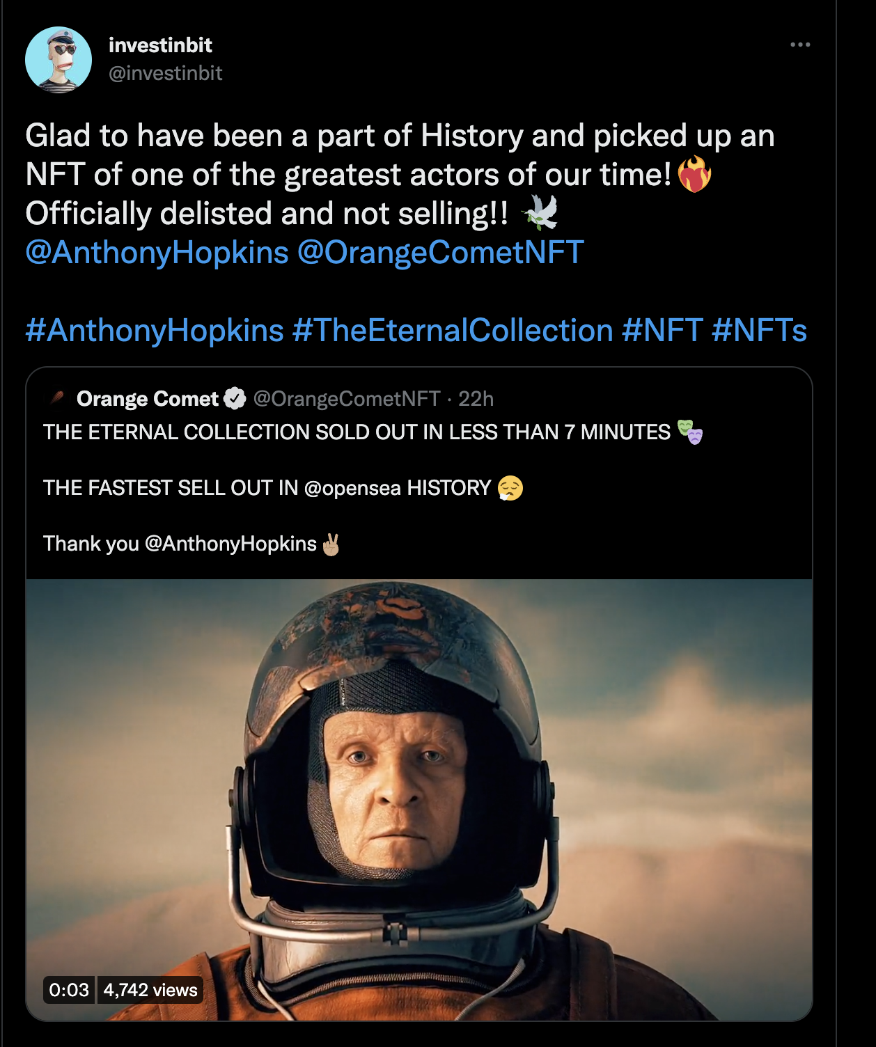Click the investinbit profile avatar

(x=58, y=60)
